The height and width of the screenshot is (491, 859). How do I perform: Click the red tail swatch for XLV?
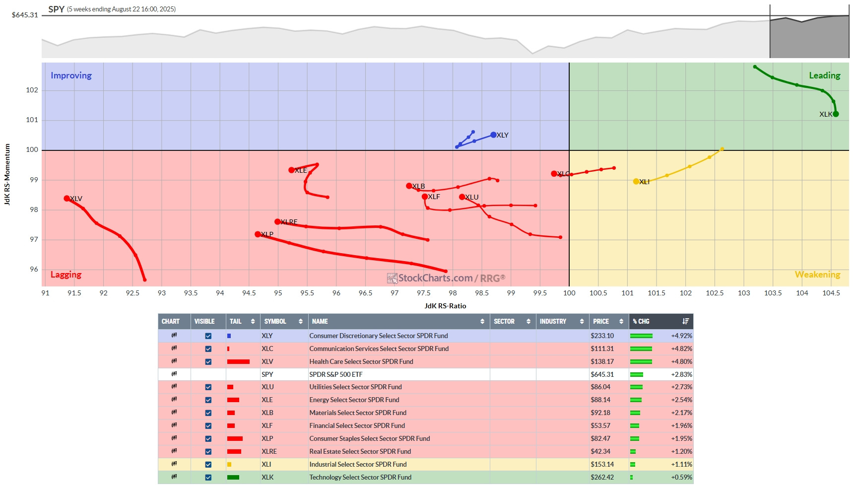point(238,362)
